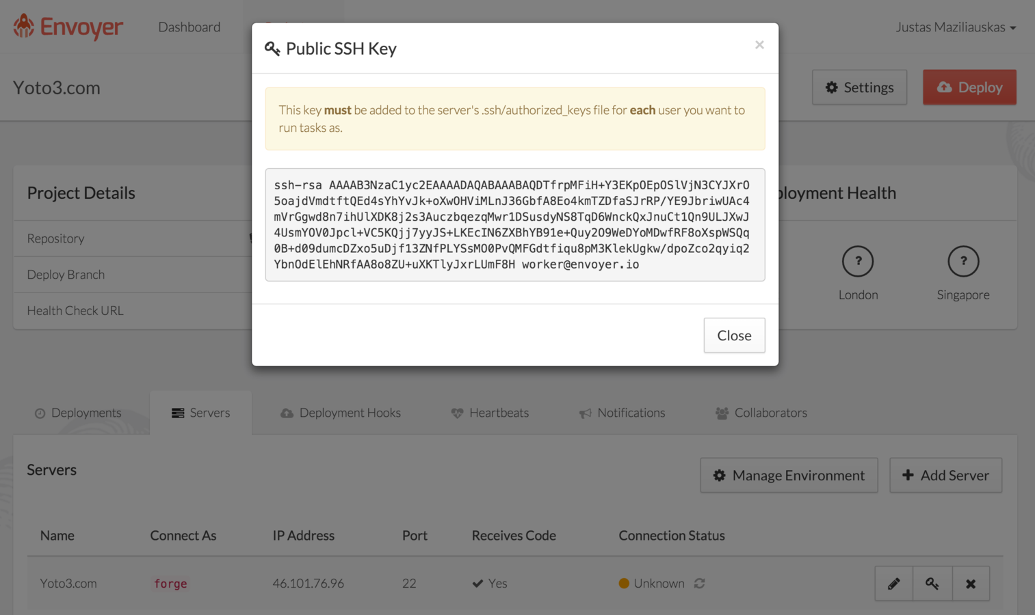Viewport: 1035px width, 615px height.
Task: Select the SSH public key text box
Action: tap(515, 225)
